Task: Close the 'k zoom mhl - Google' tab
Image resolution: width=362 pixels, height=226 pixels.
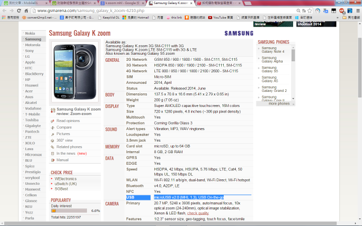Action: (x=143, y=3)
